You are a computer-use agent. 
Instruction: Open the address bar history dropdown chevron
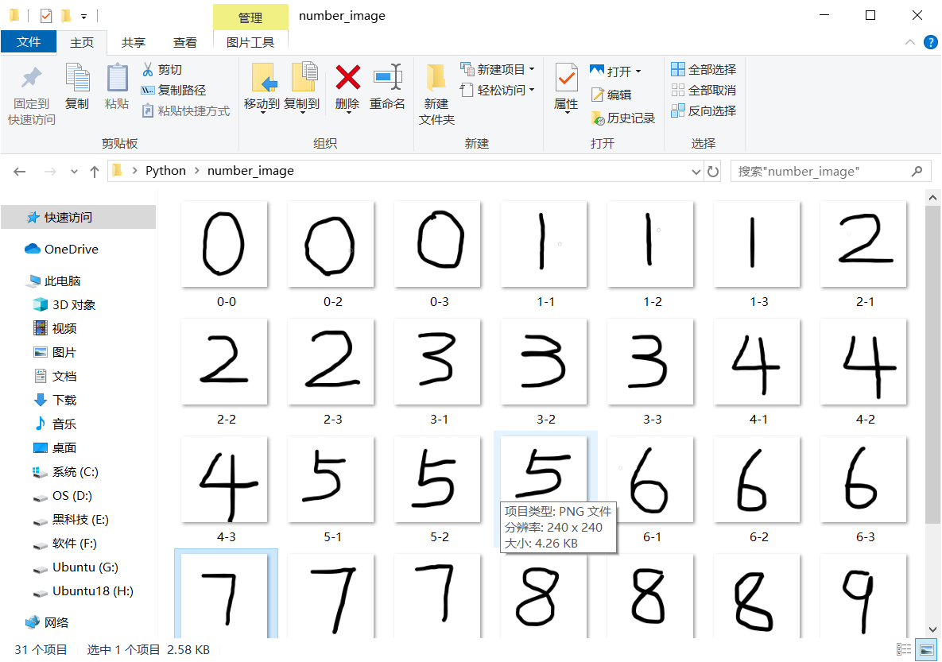pos(696,171)
